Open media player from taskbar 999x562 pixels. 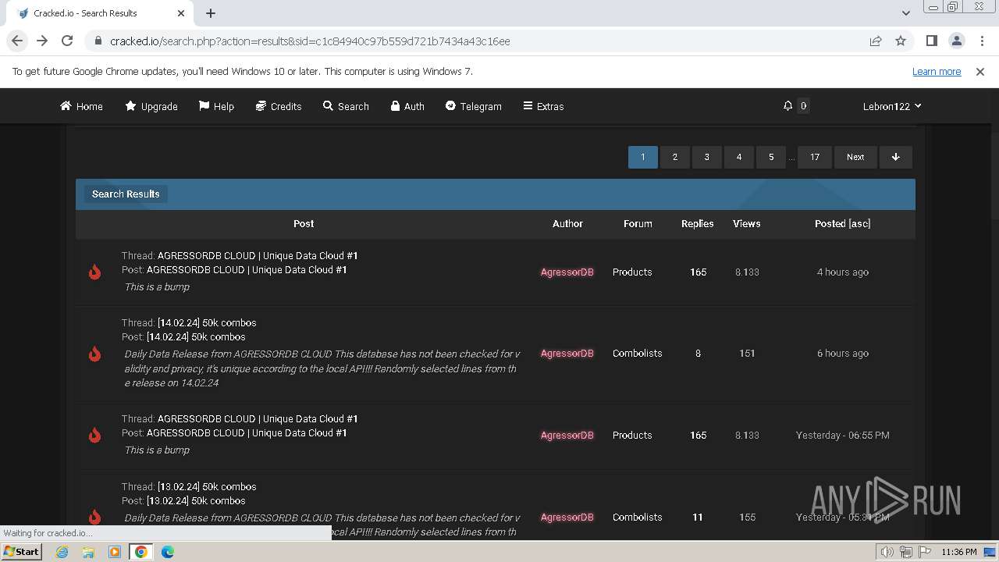[x=115, y=552]
